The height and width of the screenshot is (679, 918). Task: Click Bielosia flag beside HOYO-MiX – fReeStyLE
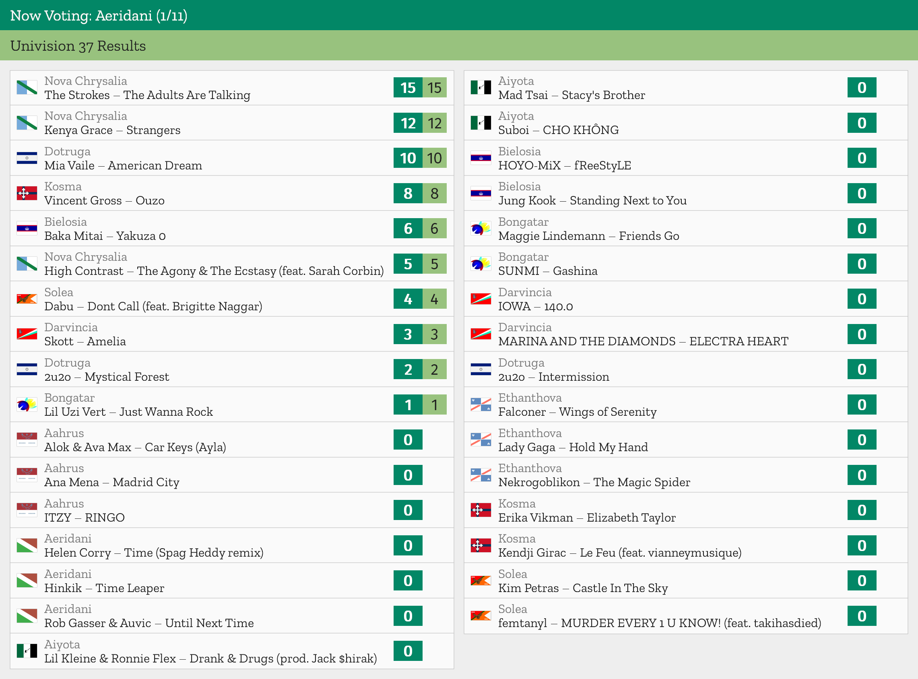tap(481, 158)
